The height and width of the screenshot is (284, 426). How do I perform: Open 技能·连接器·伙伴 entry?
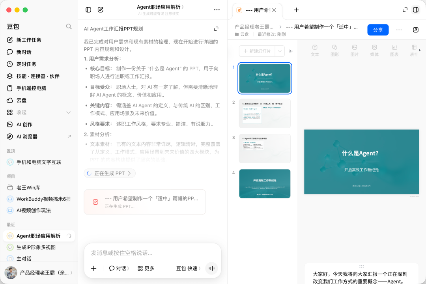coord(39,76)
